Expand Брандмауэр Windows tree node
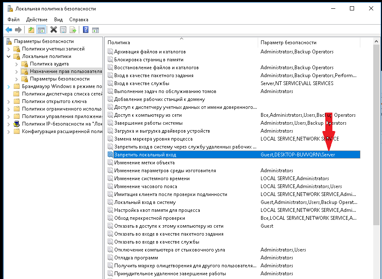This screenshot has height=279, width=382. (9, 86)
